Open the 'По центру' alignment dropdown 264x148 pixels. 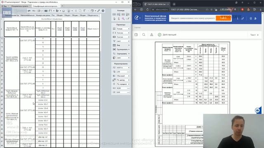click(x=123, y=80)
